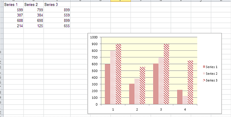The width and height of the screenshot is (231, 117).
Task: Click the 100 label on the vertical axis
Action: 95,98
